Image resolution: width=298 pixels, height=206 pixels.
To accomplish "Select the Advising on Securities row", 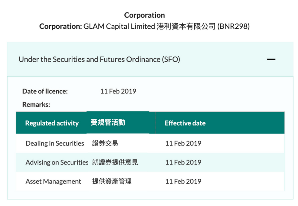I will click(x=150, y=162).
